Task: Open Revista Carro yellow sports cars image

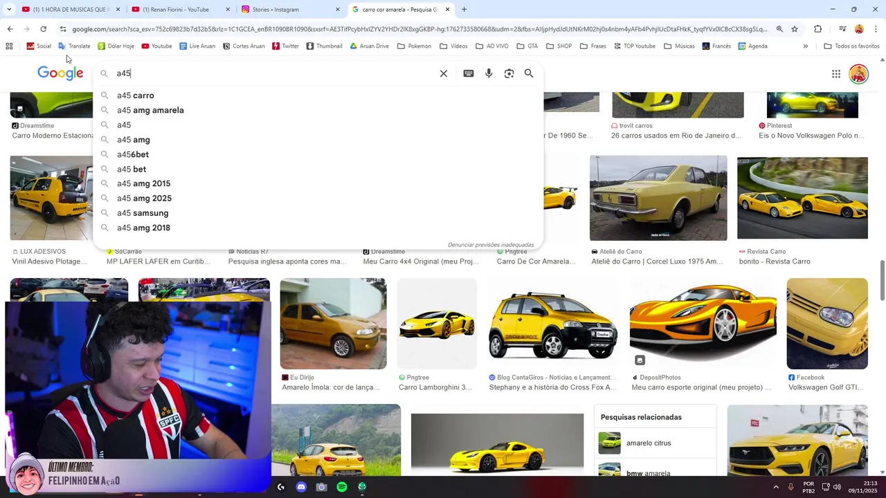Action: [x=802, y=198]
